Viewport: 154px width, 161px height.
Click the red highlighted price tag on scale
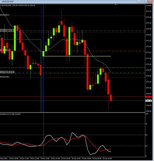tap(149, 97)
